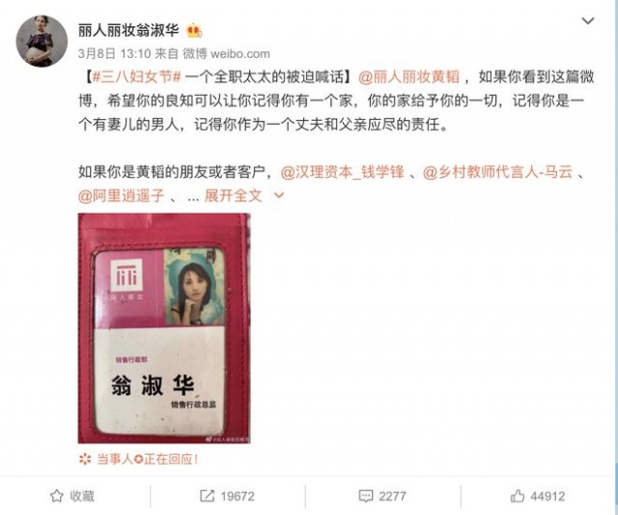Open the @丽人丽妆黄韬 mention

408,77
